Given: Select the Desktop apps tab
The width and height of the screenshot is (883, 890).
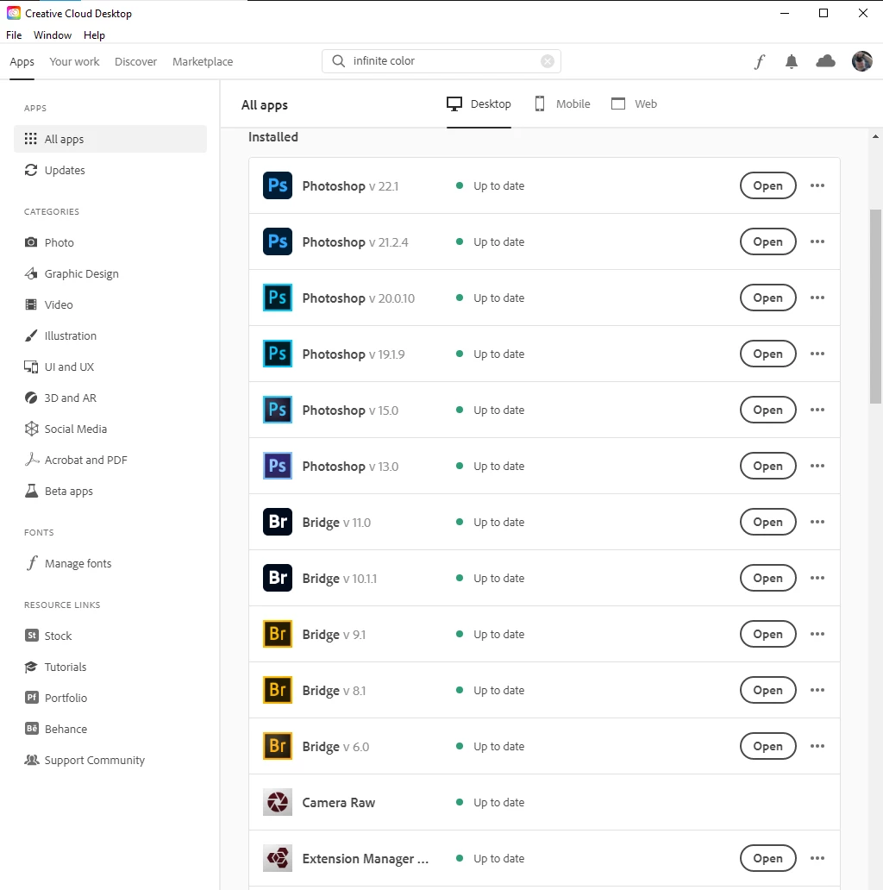Looking at the screenshot, I should click(479, 103).
